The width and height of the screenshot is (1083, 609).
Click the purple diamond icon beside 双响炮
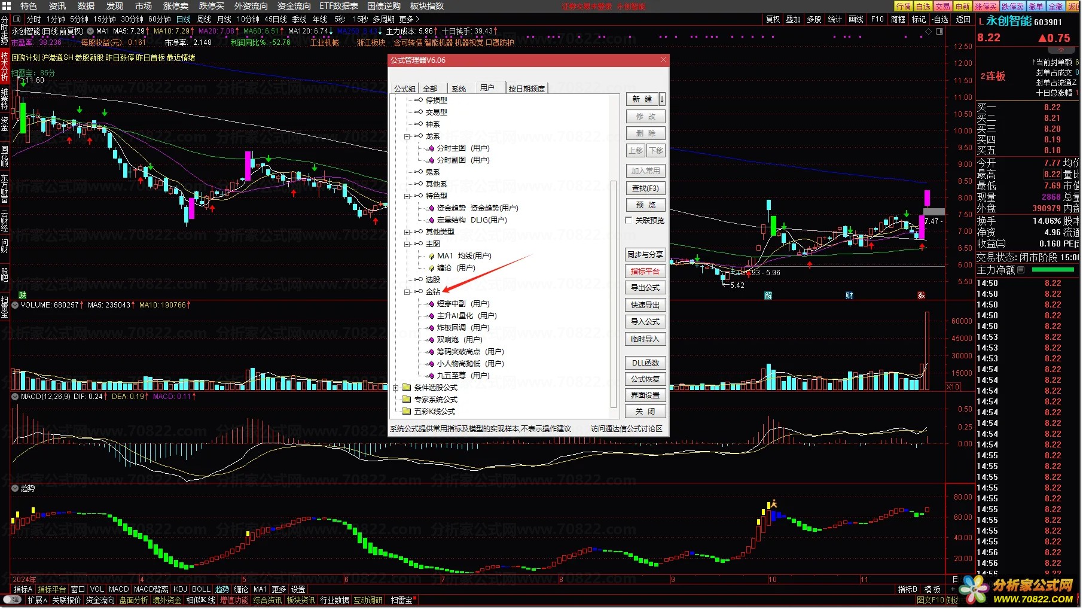pyautogui.click(x=432, y=340)
